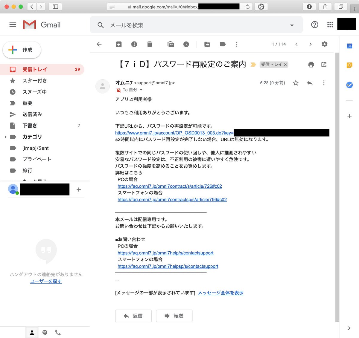Reply using arrow icon in header

pos(310,83)
